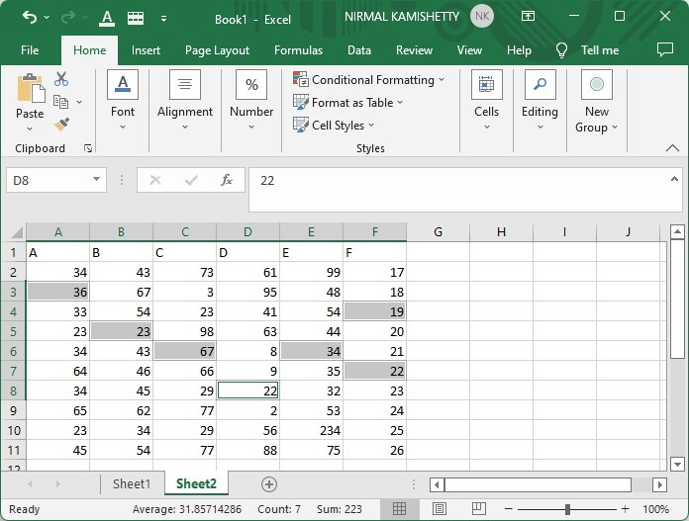
Task: Open the Number group dropdown
Action: tap(251, 102)
